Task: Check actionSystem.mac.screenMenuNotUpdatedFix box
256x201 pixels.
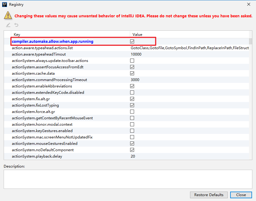Action: pos(132,137)
